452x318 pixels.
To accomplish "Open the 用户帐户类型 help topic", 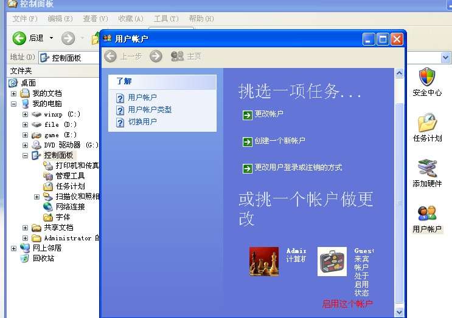I will tap(150, 110).
